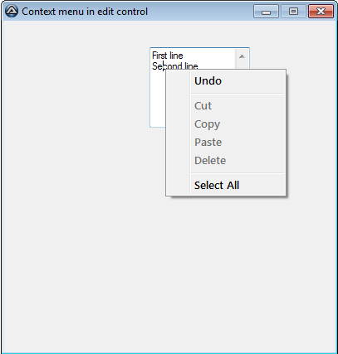Choose Select All in the context menu
The image size is (338, 354).
click(226, 185)
